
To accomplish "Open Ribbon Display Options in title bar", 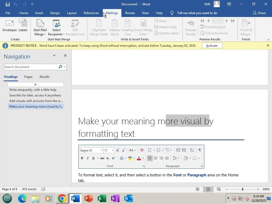I will 229,4.
